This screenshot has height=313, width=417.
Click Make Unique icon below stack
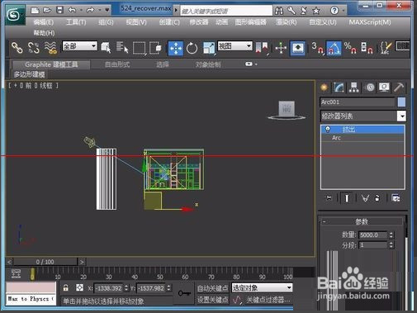tap(365, 198)
